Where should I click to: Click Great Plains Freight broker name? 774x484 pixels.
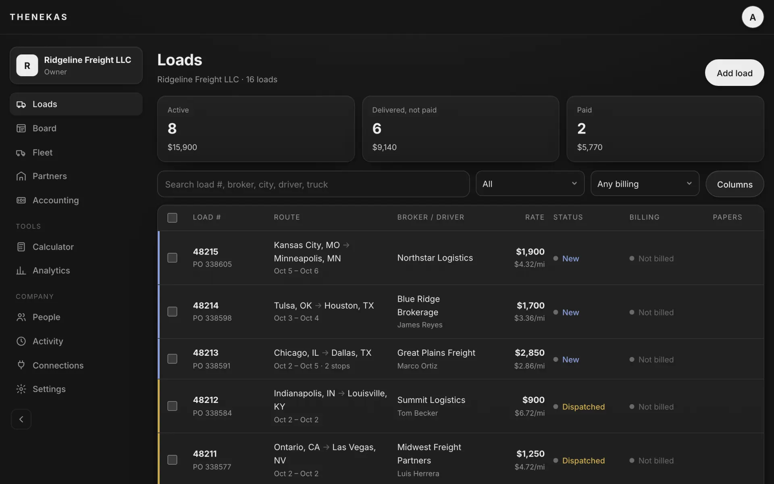coord(436,353)
